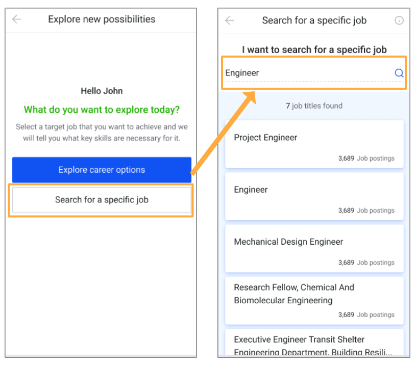The width and height of the screenshot is (417, 365).
Task: Select the Engineer job title card
Action: (x=314, y=196)
